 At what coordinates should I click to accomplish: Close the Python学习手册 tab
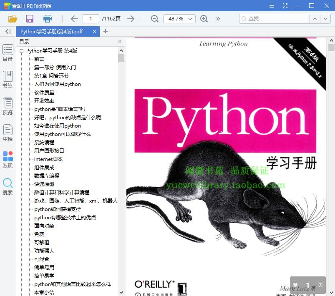point(94,32)
